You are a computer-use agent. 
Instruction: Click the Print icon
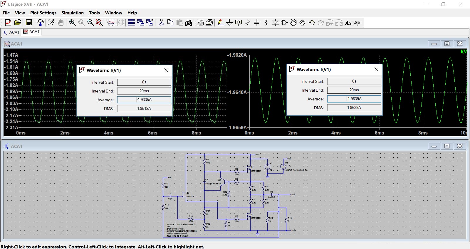pyautogui.click(x=200, y=23)
